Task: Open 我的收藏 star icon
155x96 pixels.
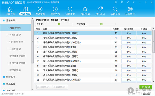Action: 85,9
